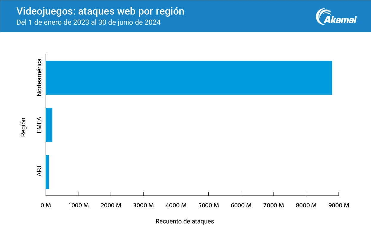Image resolution: width=371 pixels, height=238 pixels.
Task: Click the '4000 M' axis tick label
Action: [x=176, y=205]
